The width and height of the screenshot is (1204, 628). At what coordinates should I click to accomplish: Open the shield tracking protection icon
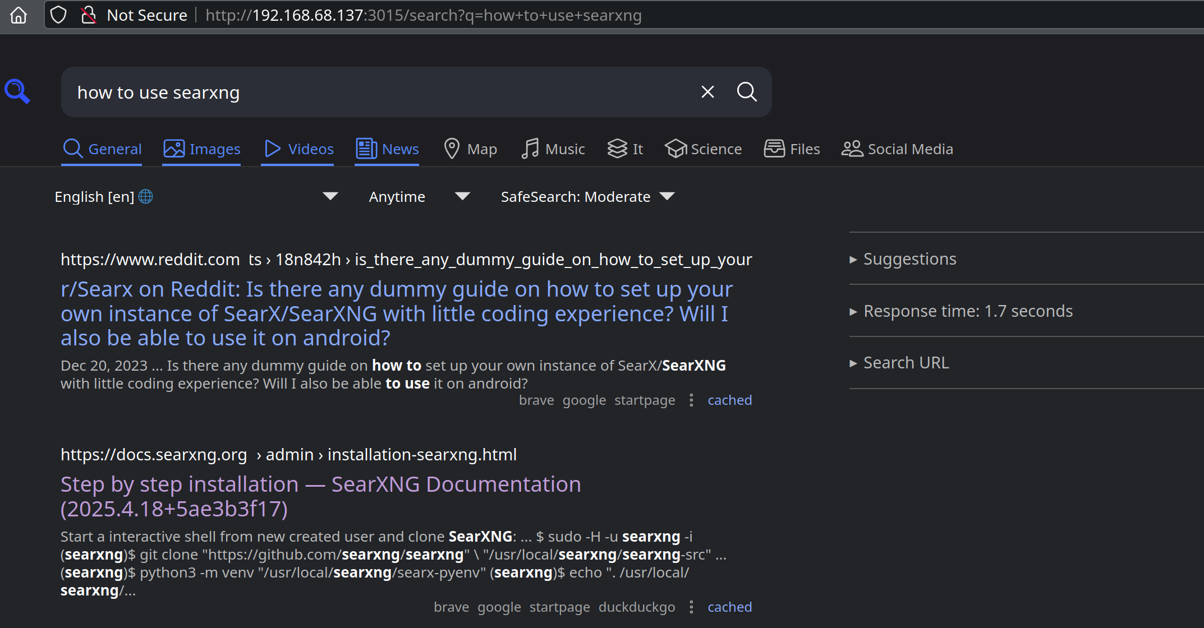pyautogui.click(x=58, y=15)
